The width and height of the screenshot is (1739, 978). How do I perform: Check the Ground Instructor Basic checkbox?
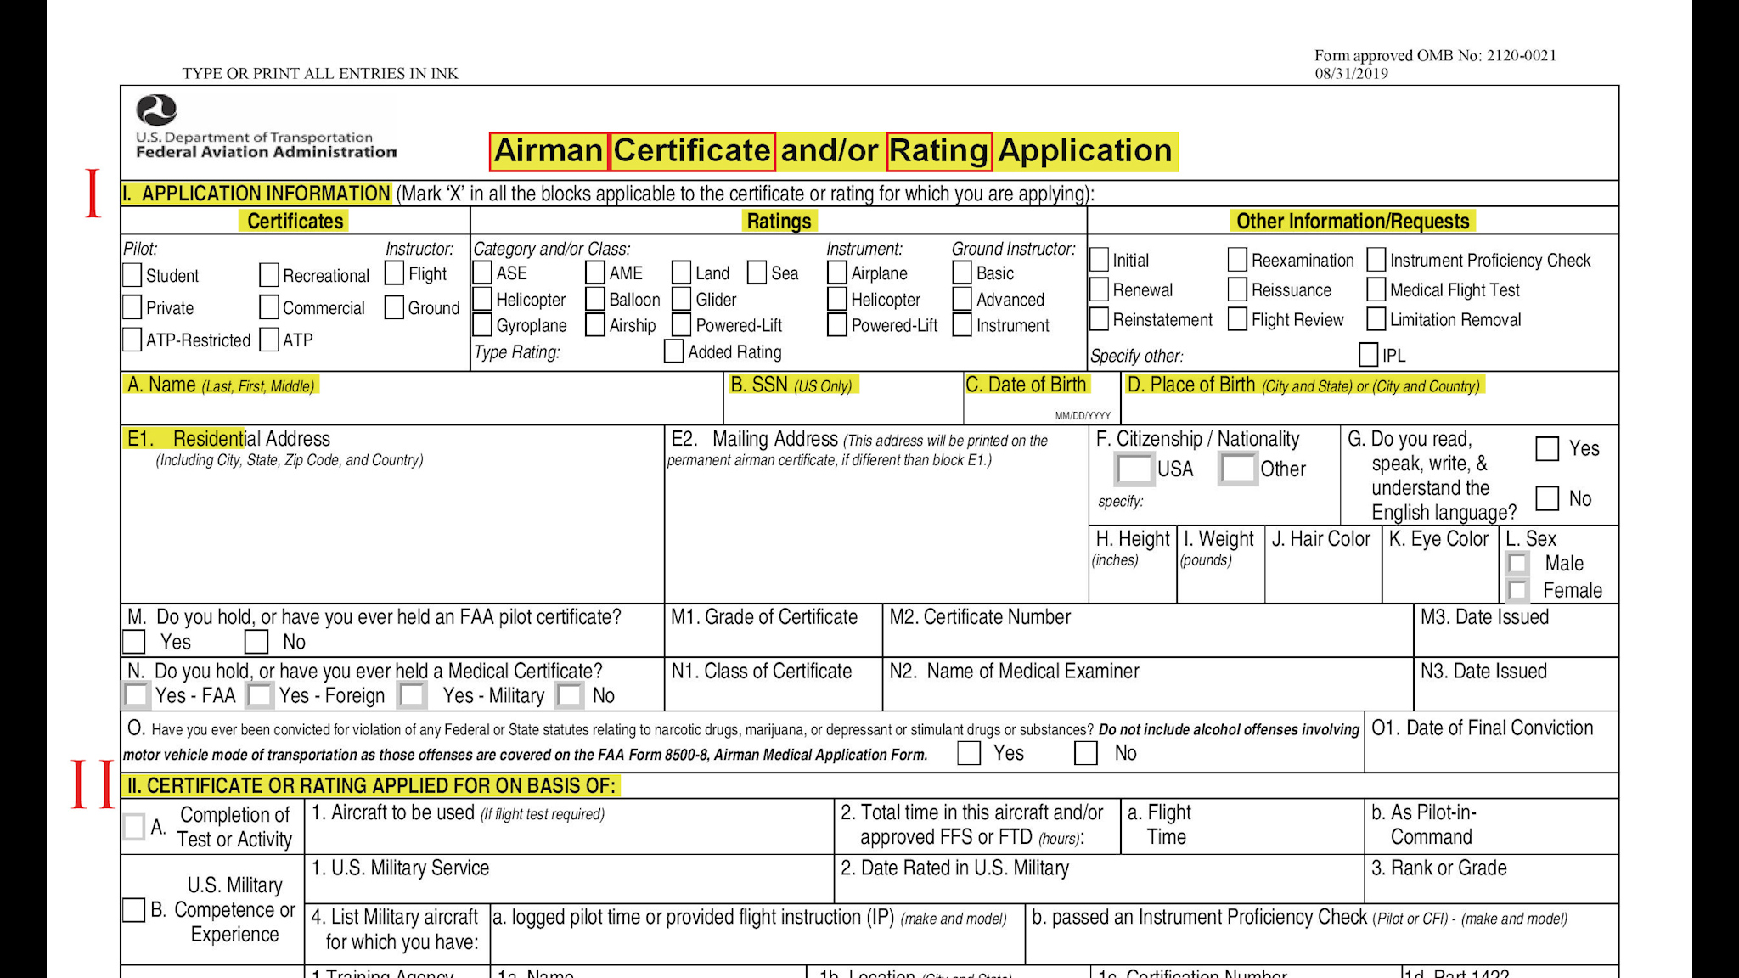pyautogui.click(x=962, y=273)
